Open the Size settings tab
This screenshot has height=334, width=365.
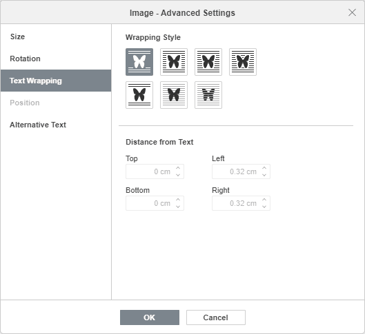[x=56, y=36]
